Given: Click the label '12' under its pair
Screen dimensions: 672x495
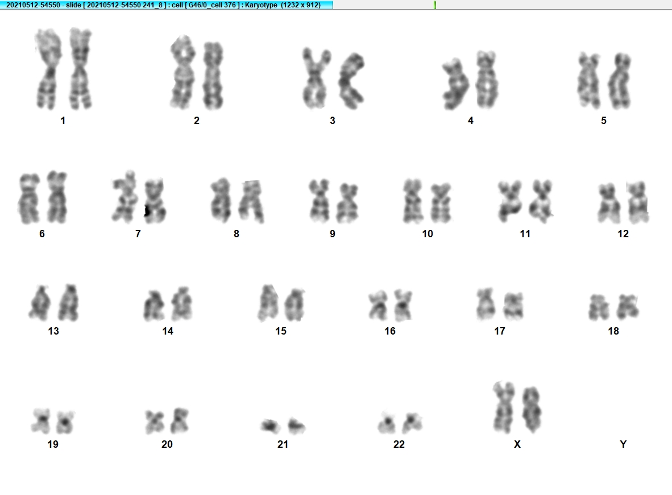Looking at the screenshot, I should point(623,234).
